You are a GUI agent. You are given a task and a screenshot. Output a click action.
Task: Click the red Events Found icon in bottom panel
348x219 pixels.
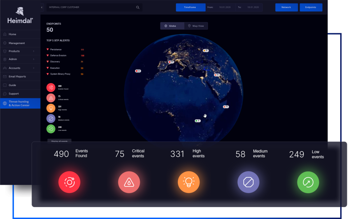(69, 182)
